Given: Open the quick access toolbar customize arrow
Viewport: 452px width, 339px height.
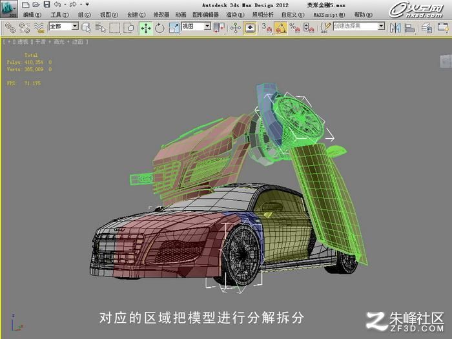Looking at the screenshot, I should point(87,5).
